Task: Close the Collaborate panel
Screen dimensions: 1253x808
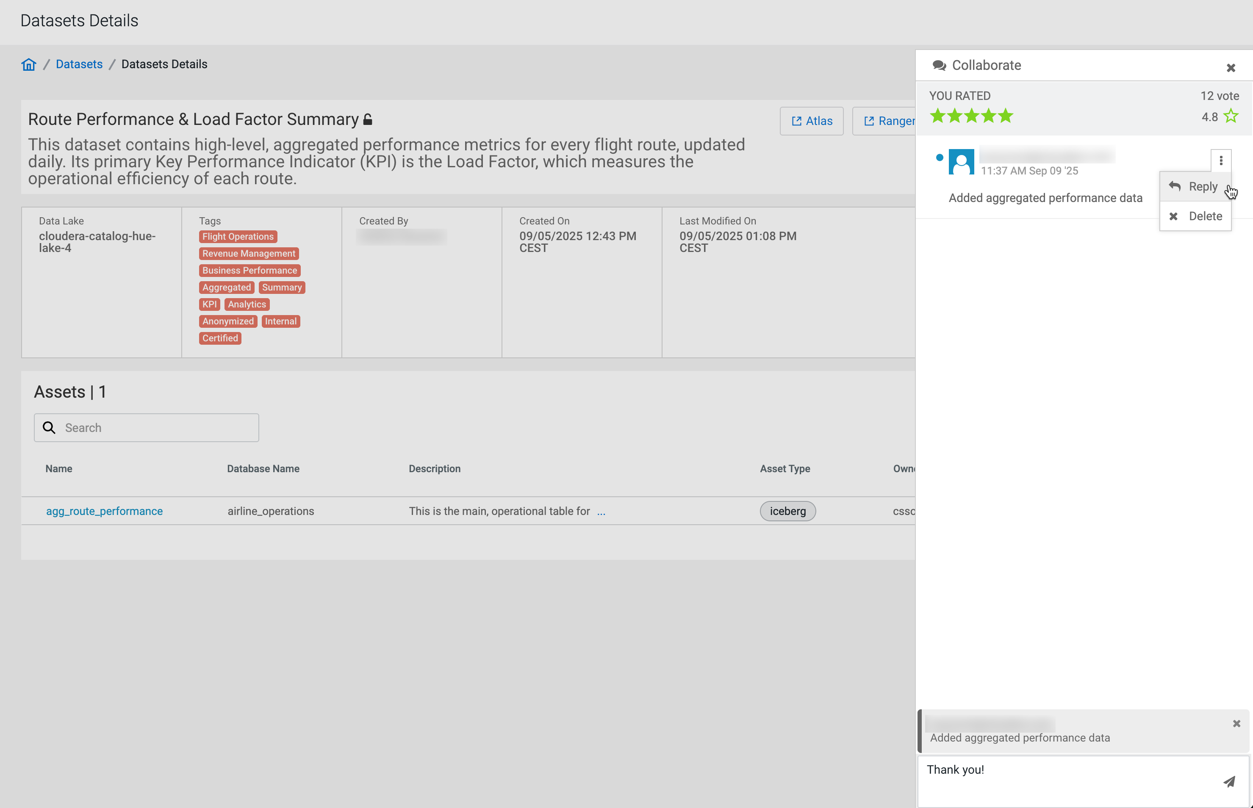Action: tap(1231, 68)
